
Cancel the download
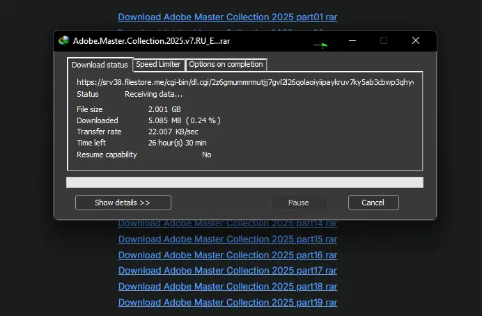click(373, 203)
